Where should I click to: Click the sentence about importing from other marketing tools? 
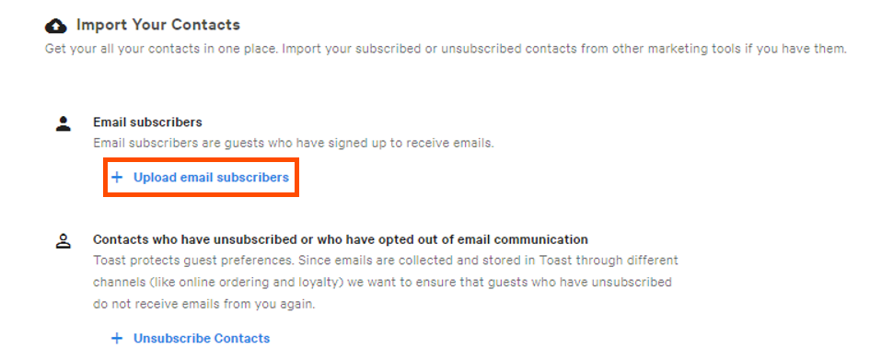tap(565, 49)
